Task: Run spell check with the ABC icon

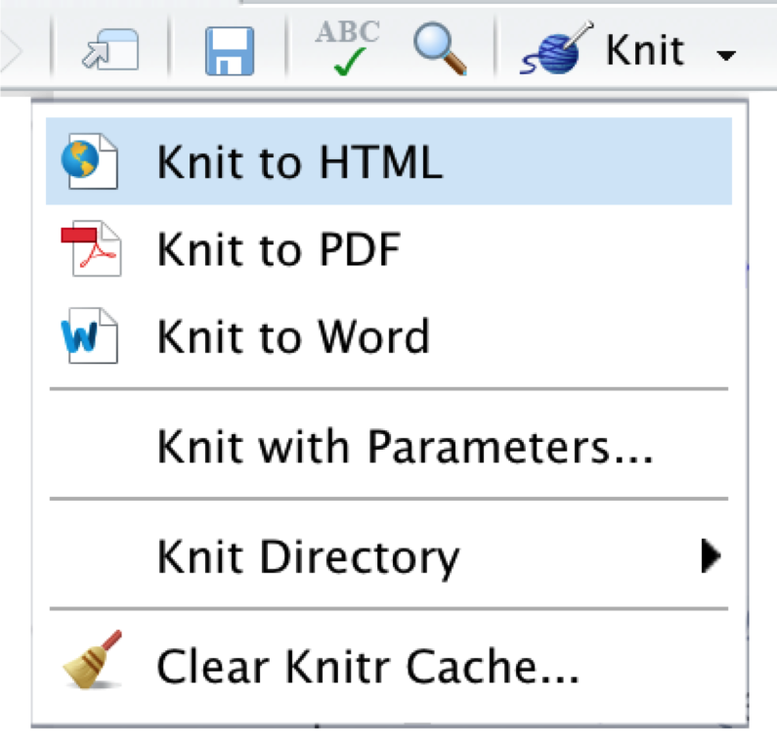Action: click(345, 47)
